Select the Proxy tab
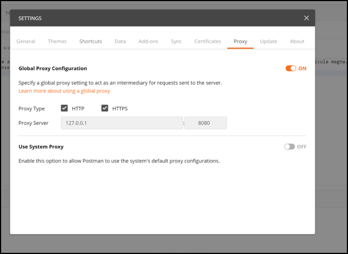 [241, 41]
